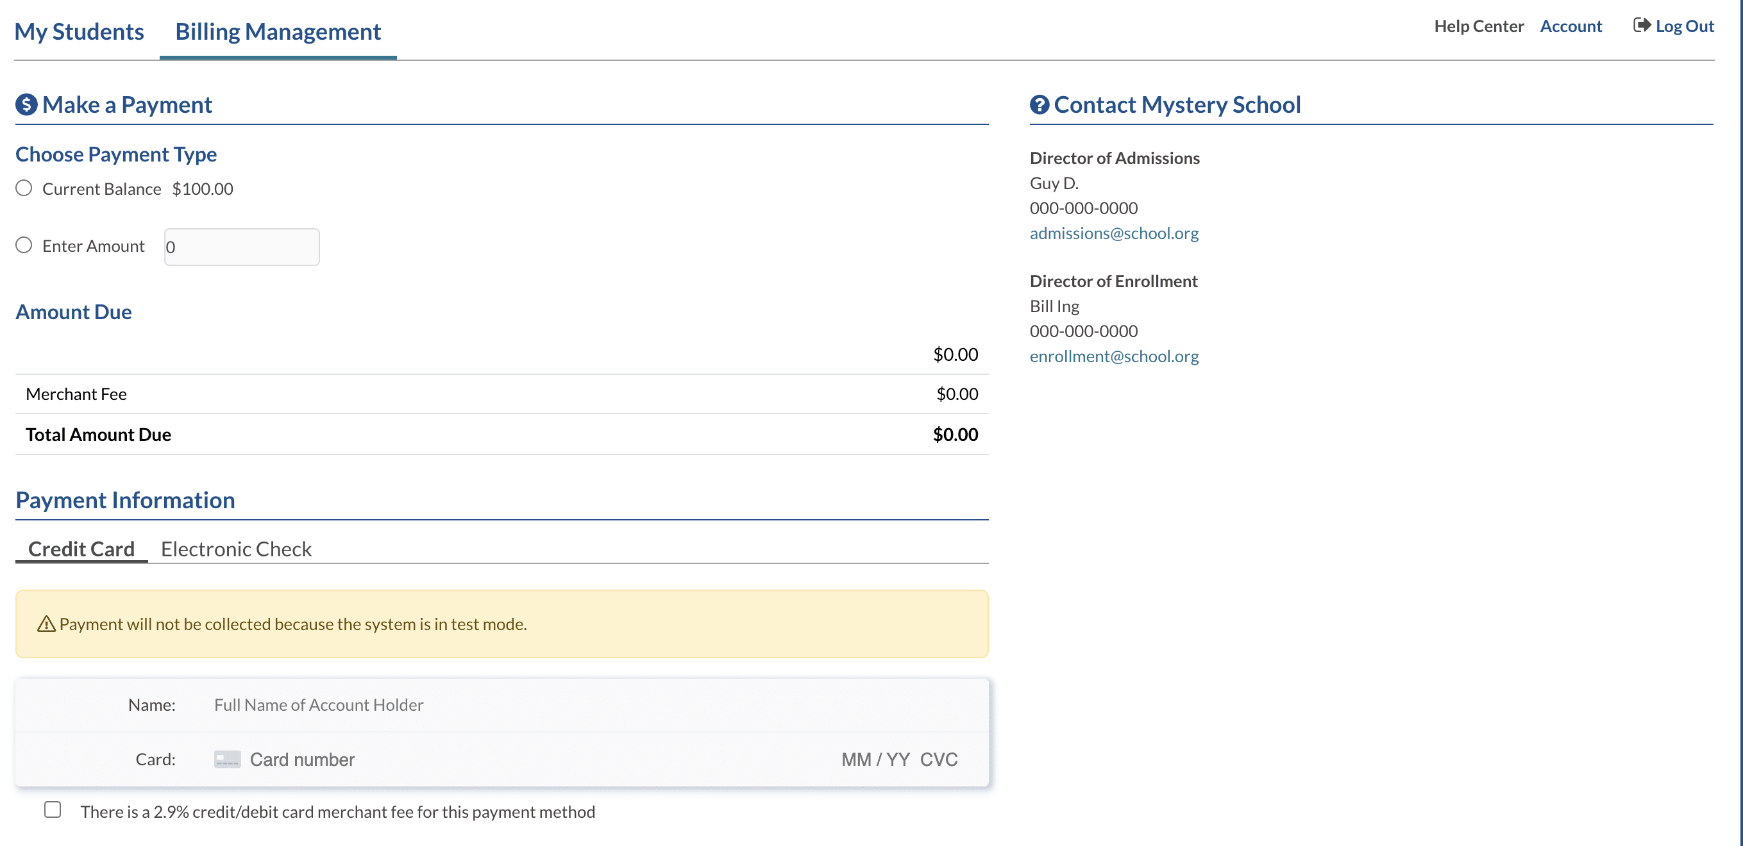The width and height of the screenshot is (1743, 846).
Task: Go to Account page
Action: tap(1570, 26)
